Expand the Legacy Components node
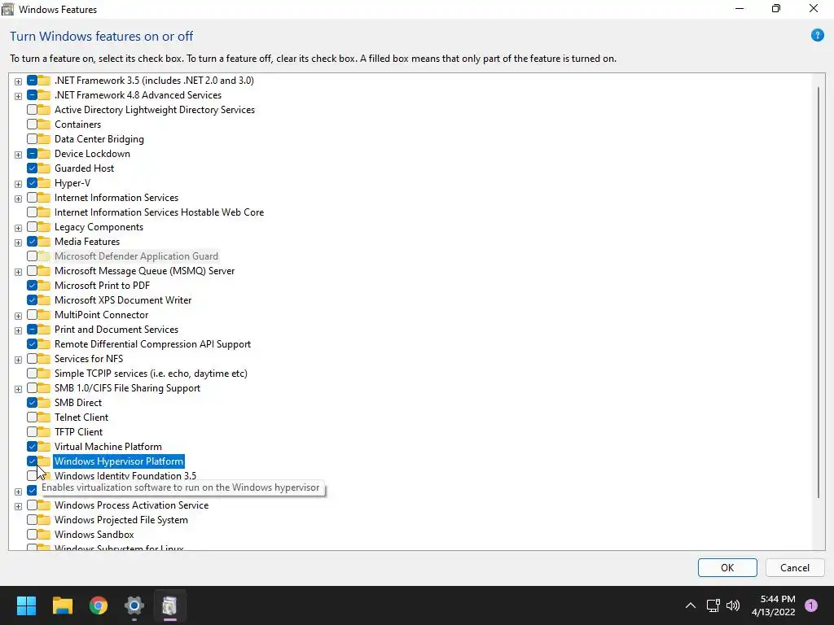Image resolution: width=834 pixels, height=625 pixels. (18, 228)
